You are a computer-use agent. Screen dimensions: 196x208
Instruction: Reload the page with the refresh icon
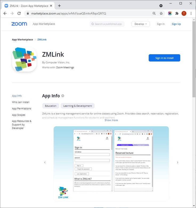[19, 13]
